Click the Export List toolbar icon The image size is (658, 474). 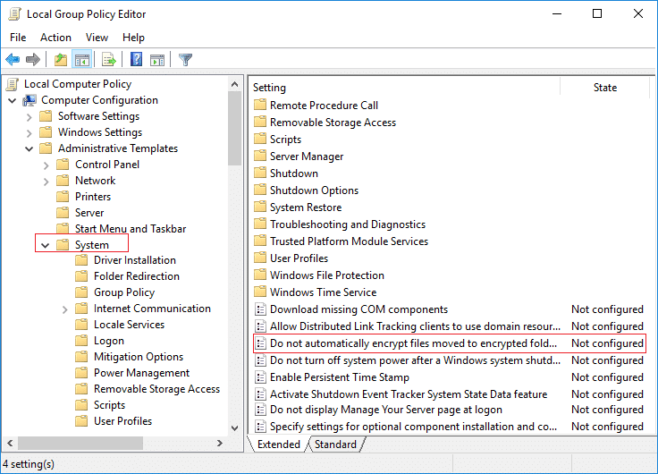click(x=109, y=60)
